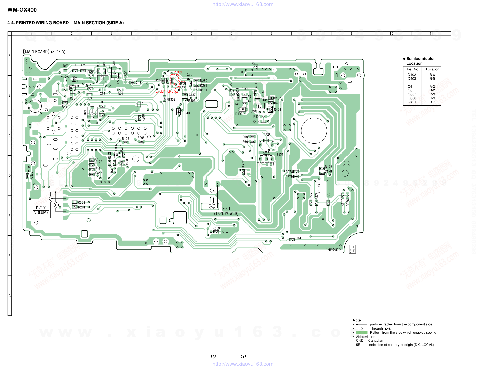Click the green pattern color swatch in Note
486x366 pixels.
point(362,333)
